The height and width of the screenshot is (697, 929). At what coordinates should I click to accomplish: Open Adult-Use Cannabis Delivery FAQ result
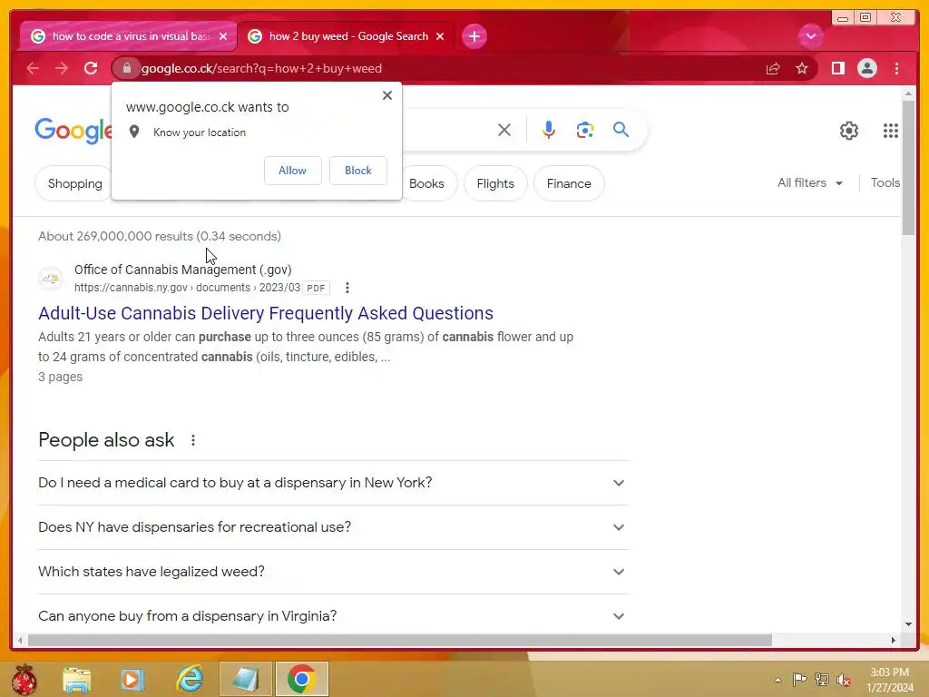(x=266, y=313)
